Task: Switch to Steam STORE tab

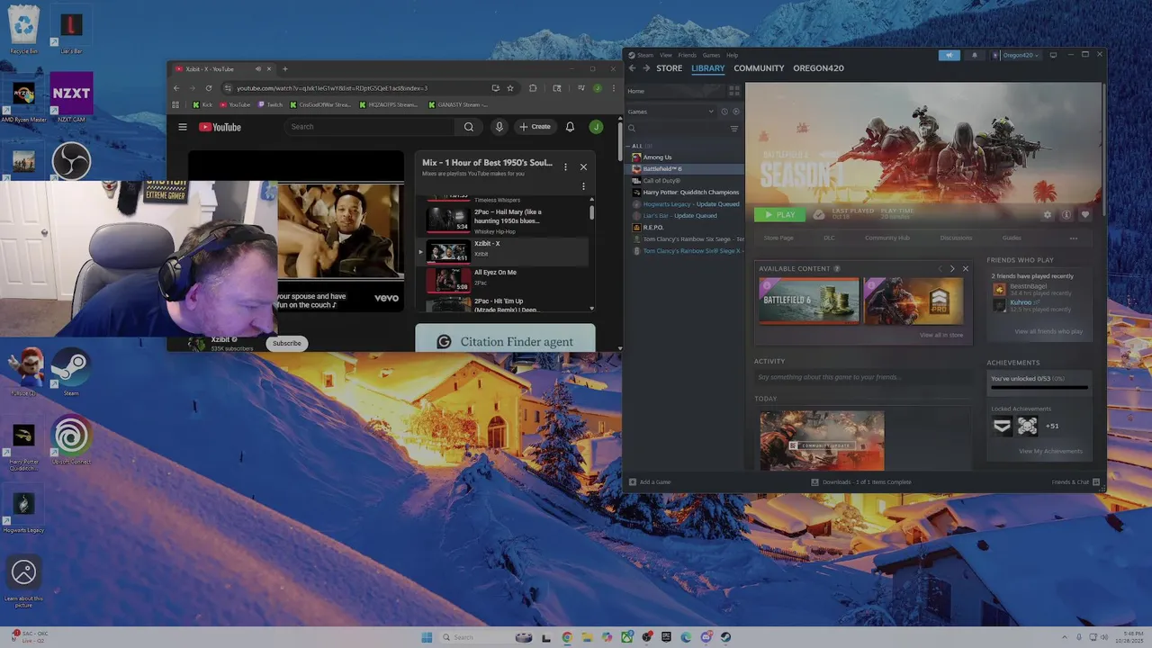Action: 669,68
